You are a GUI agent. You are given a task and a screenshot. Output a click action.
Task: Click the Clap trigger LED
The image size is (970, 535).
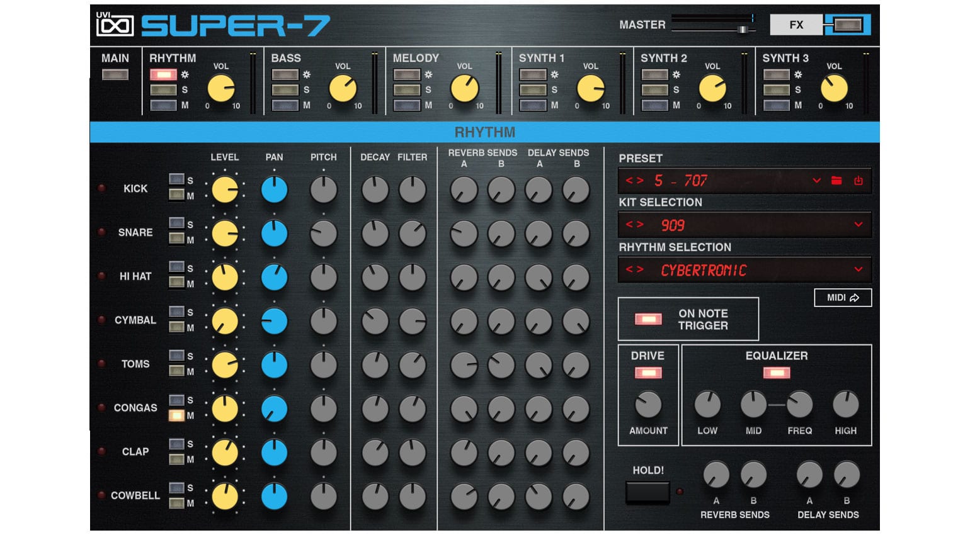(101, 451)
